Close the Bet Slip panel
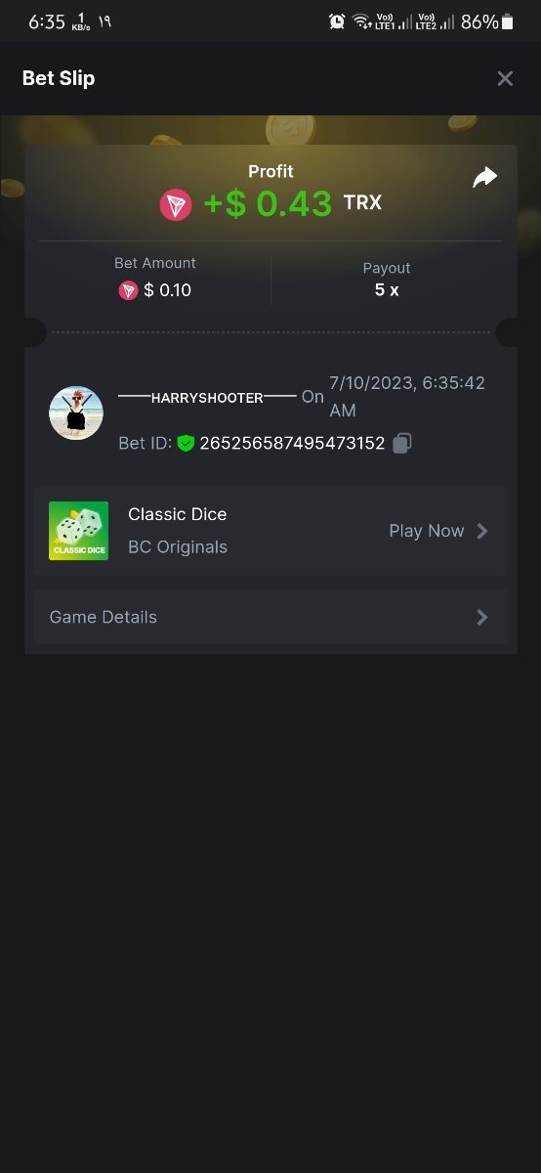The width and height of the screenshot is (541, 1173). coord(505,78)
